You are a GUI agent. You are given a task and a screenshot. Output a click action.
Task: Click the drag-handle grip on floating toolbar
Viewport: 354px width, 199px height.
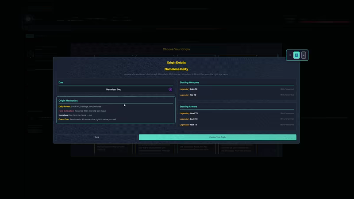click(290, 55)
